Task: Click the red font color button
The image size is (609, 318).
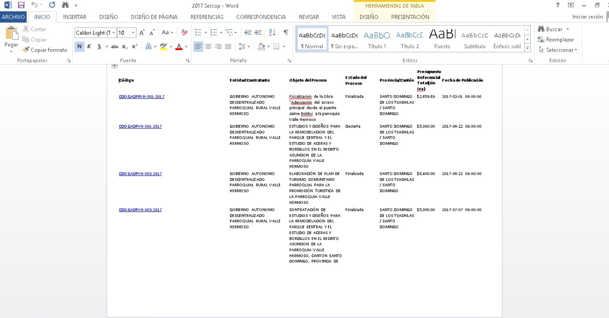Action: (179, 47)
